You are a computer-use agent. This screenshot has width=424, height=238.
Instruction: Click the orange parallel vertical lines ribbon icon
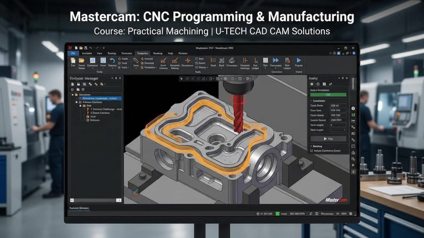coord(245,60)
